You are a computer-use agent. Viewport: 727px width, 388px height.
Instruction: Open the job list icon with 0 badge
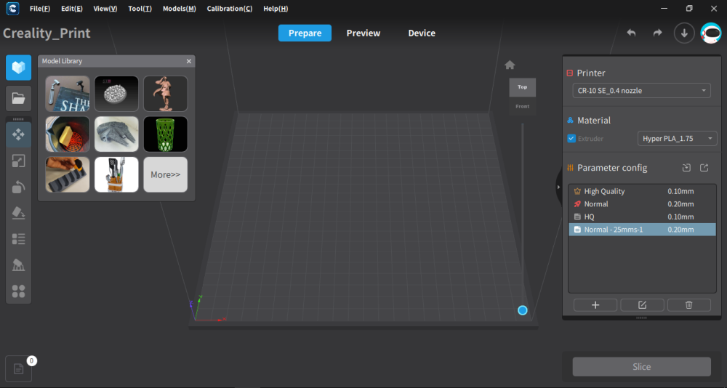(x=19, y=369)
